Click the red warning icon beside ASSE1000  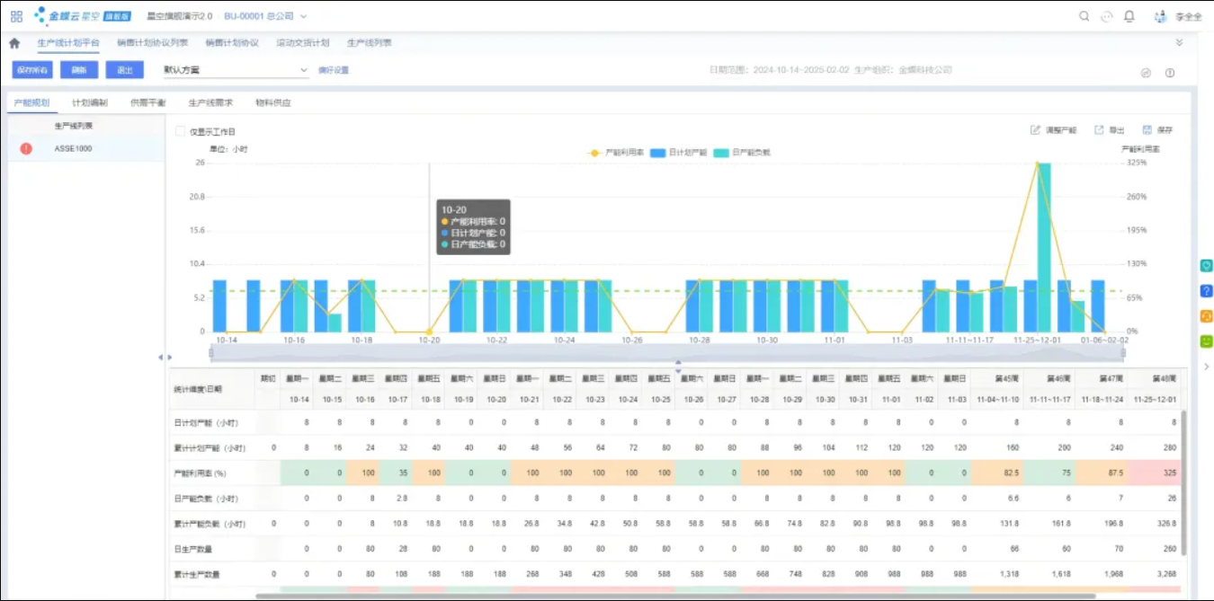coord(26,148)
